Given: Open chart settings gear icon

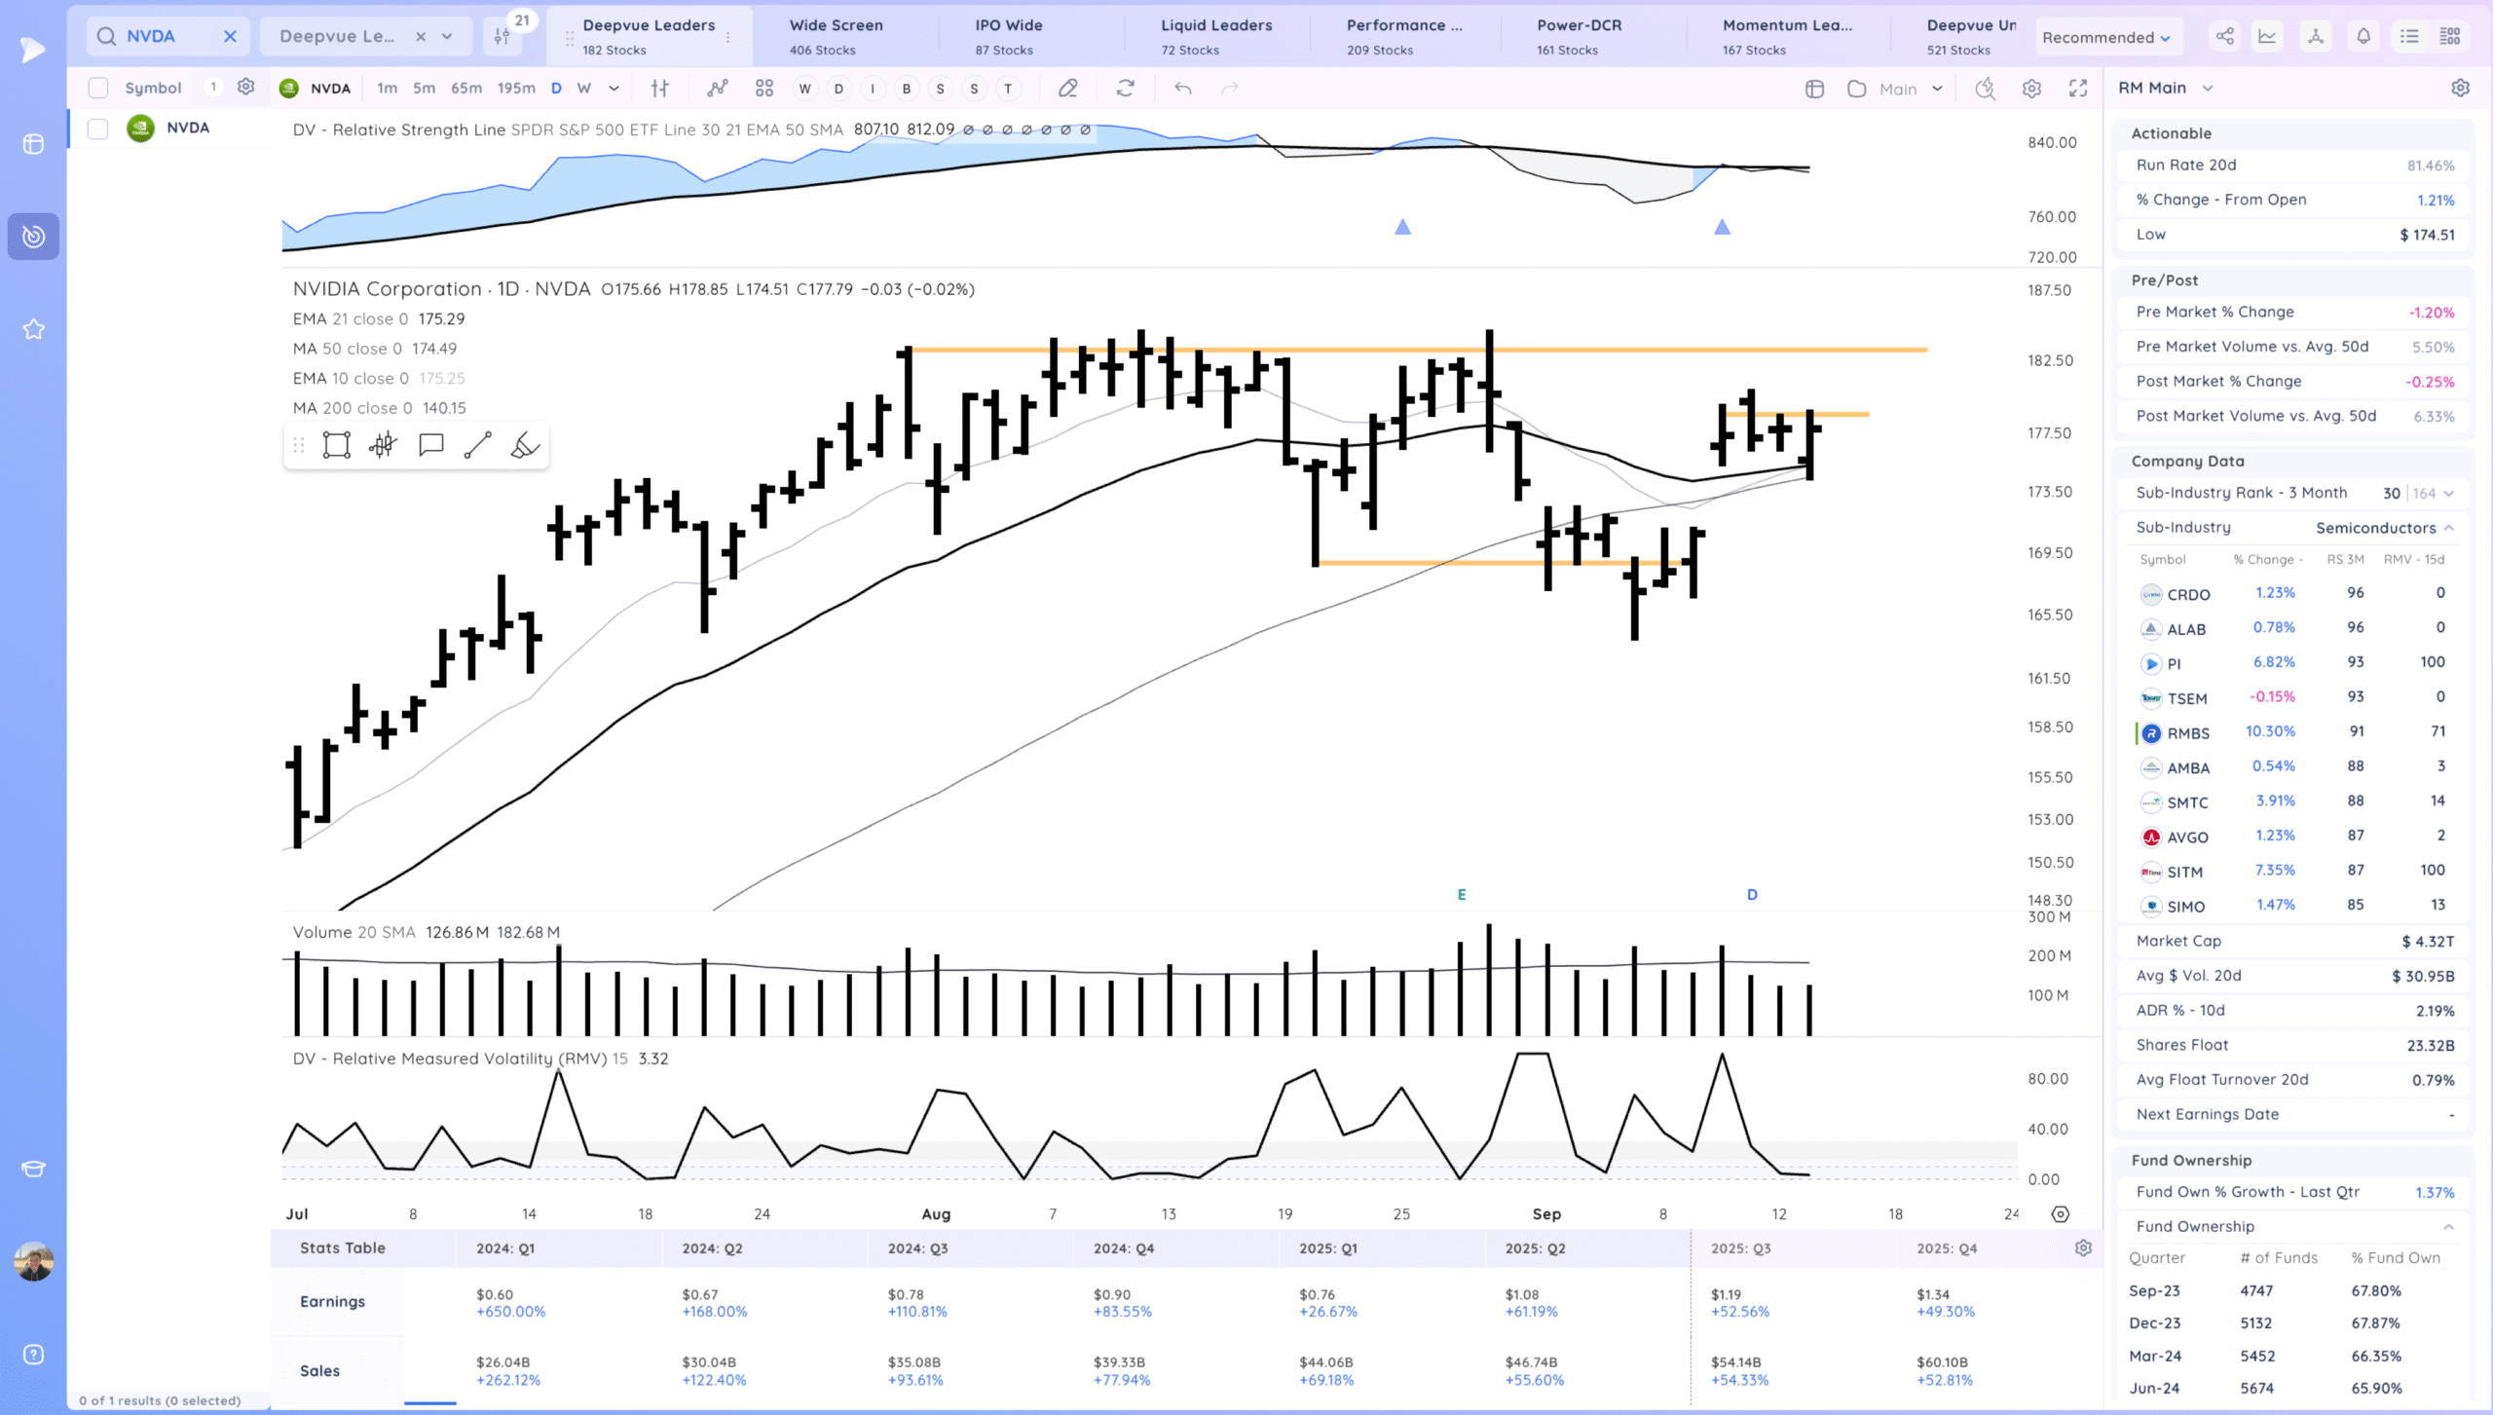Looking at the screenshot, I should 2031,89.
